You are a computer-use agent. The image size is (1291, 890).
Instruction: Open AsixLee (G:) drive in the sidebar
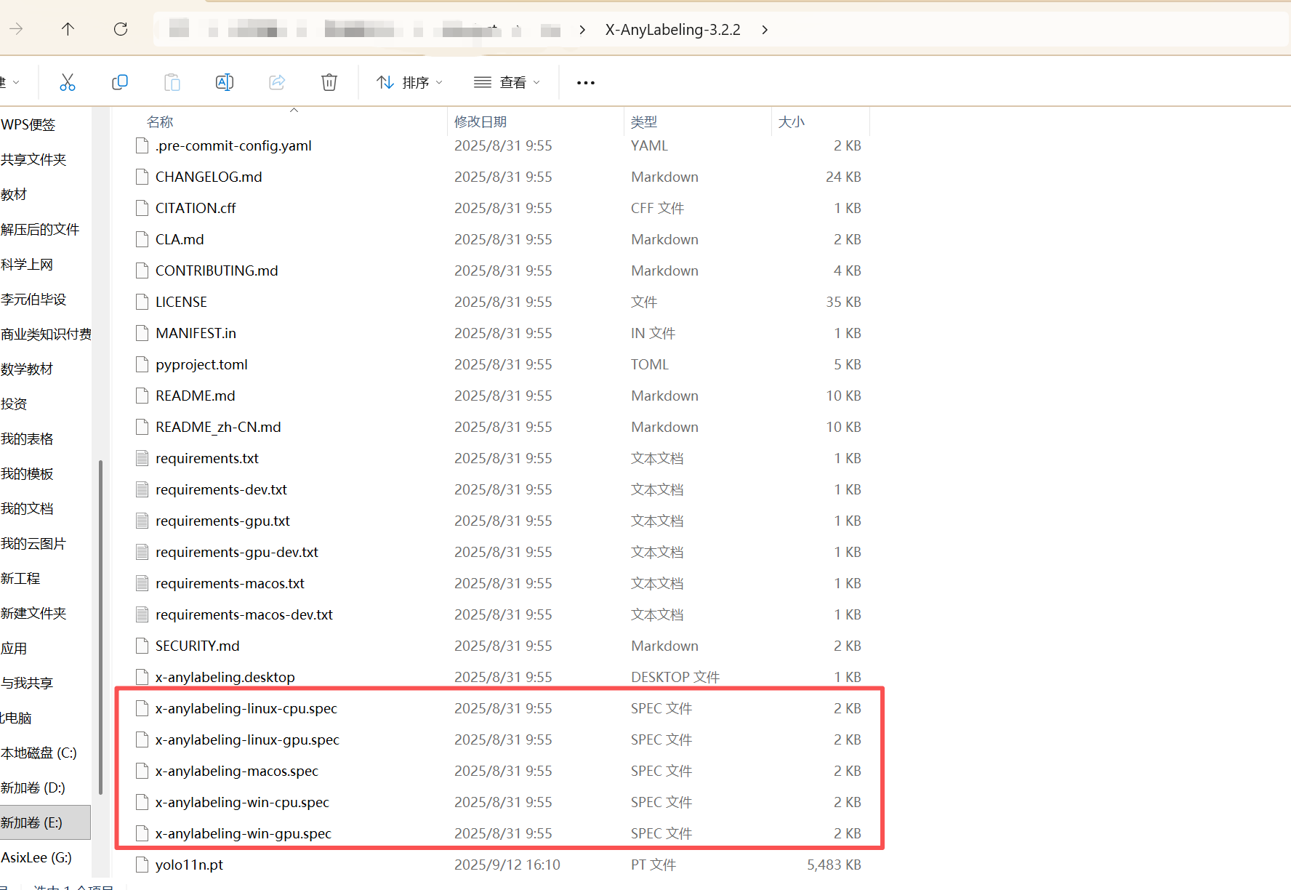click(36, 858)
